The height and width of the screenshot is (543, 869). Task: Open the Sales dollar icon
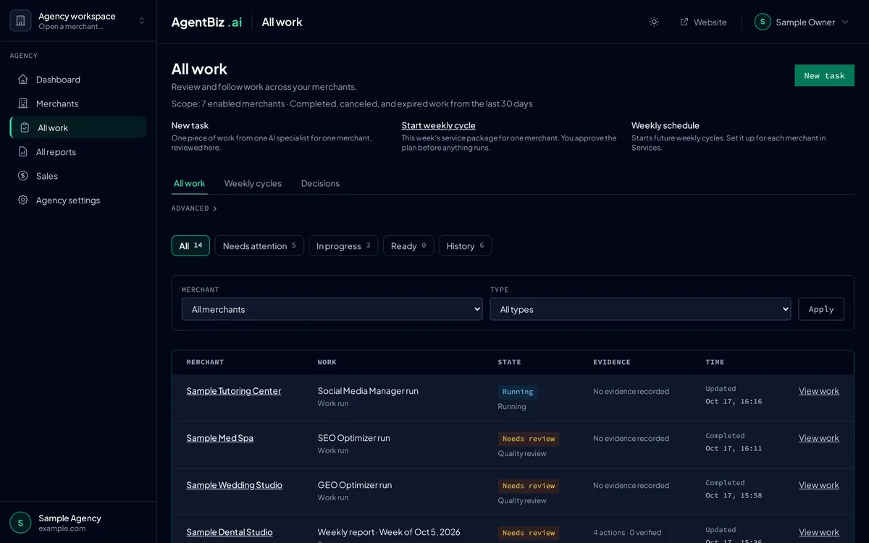pos(23,176)
